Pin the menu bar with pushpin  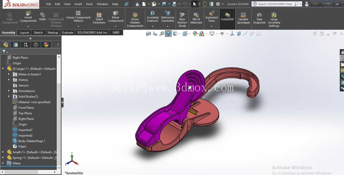(x=126, y=4)
